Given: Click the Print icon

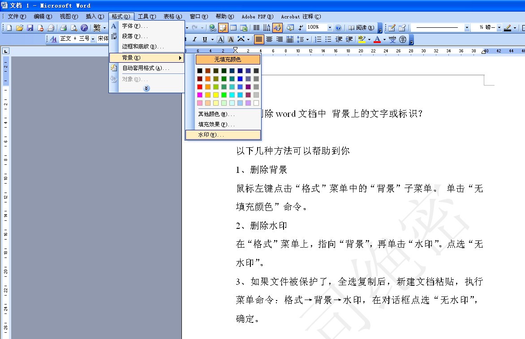Looking at the screenshot, I should pyautogui.click(x=64, y=28).
